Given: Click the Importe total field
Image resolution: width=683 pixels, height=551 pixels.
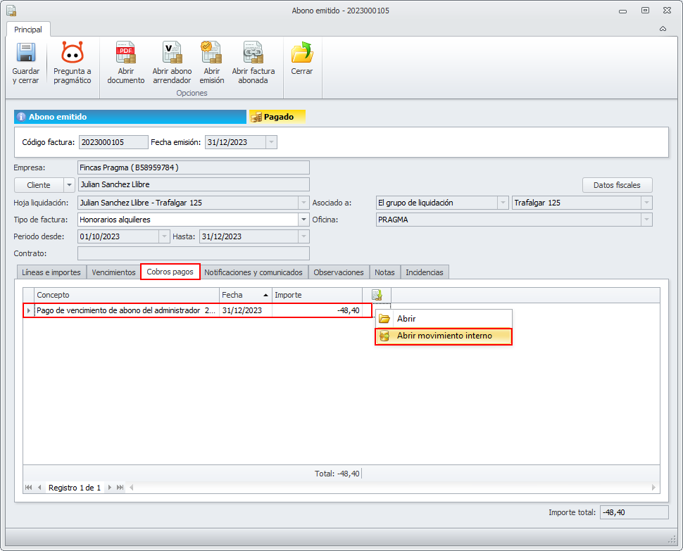Looking at the screenshot, I should click(x=634, y=512).
